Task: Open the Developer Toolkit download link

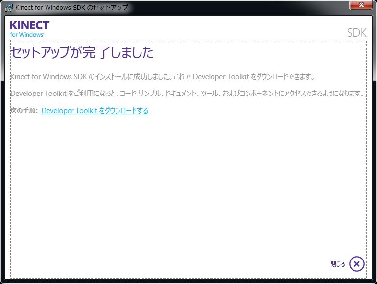Action: (x=94, y=111)
